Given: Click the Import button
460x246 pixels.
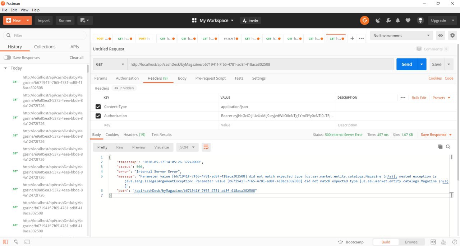Looking at the screenshot, I should [x=44, y=20].
